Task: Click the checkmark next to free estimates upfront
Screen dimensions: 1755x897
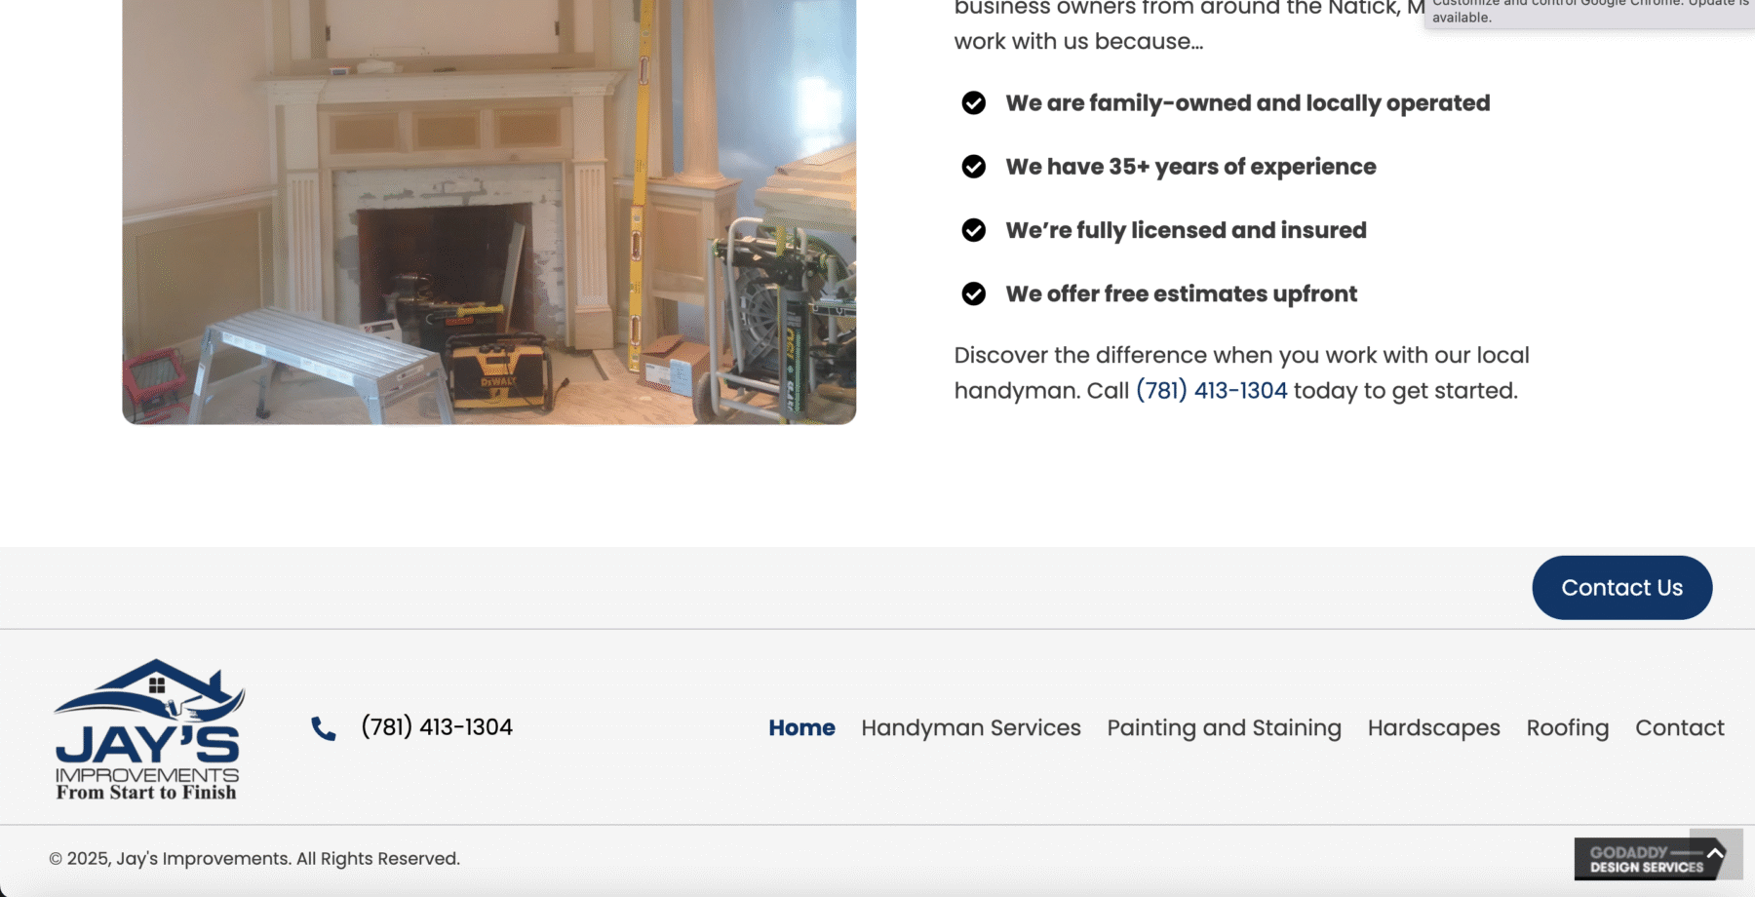Action: (x=973, y=293)
